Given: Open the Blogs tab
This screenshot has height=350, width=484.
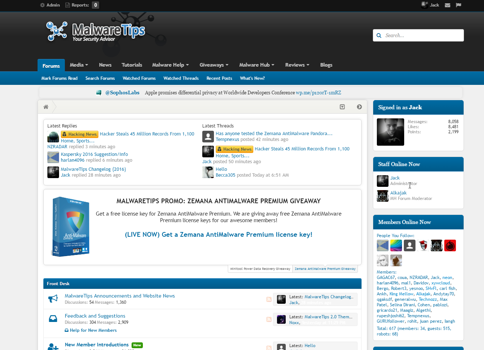Looking at the screenshot, I should pyautogui.click(x=326, y=65).
